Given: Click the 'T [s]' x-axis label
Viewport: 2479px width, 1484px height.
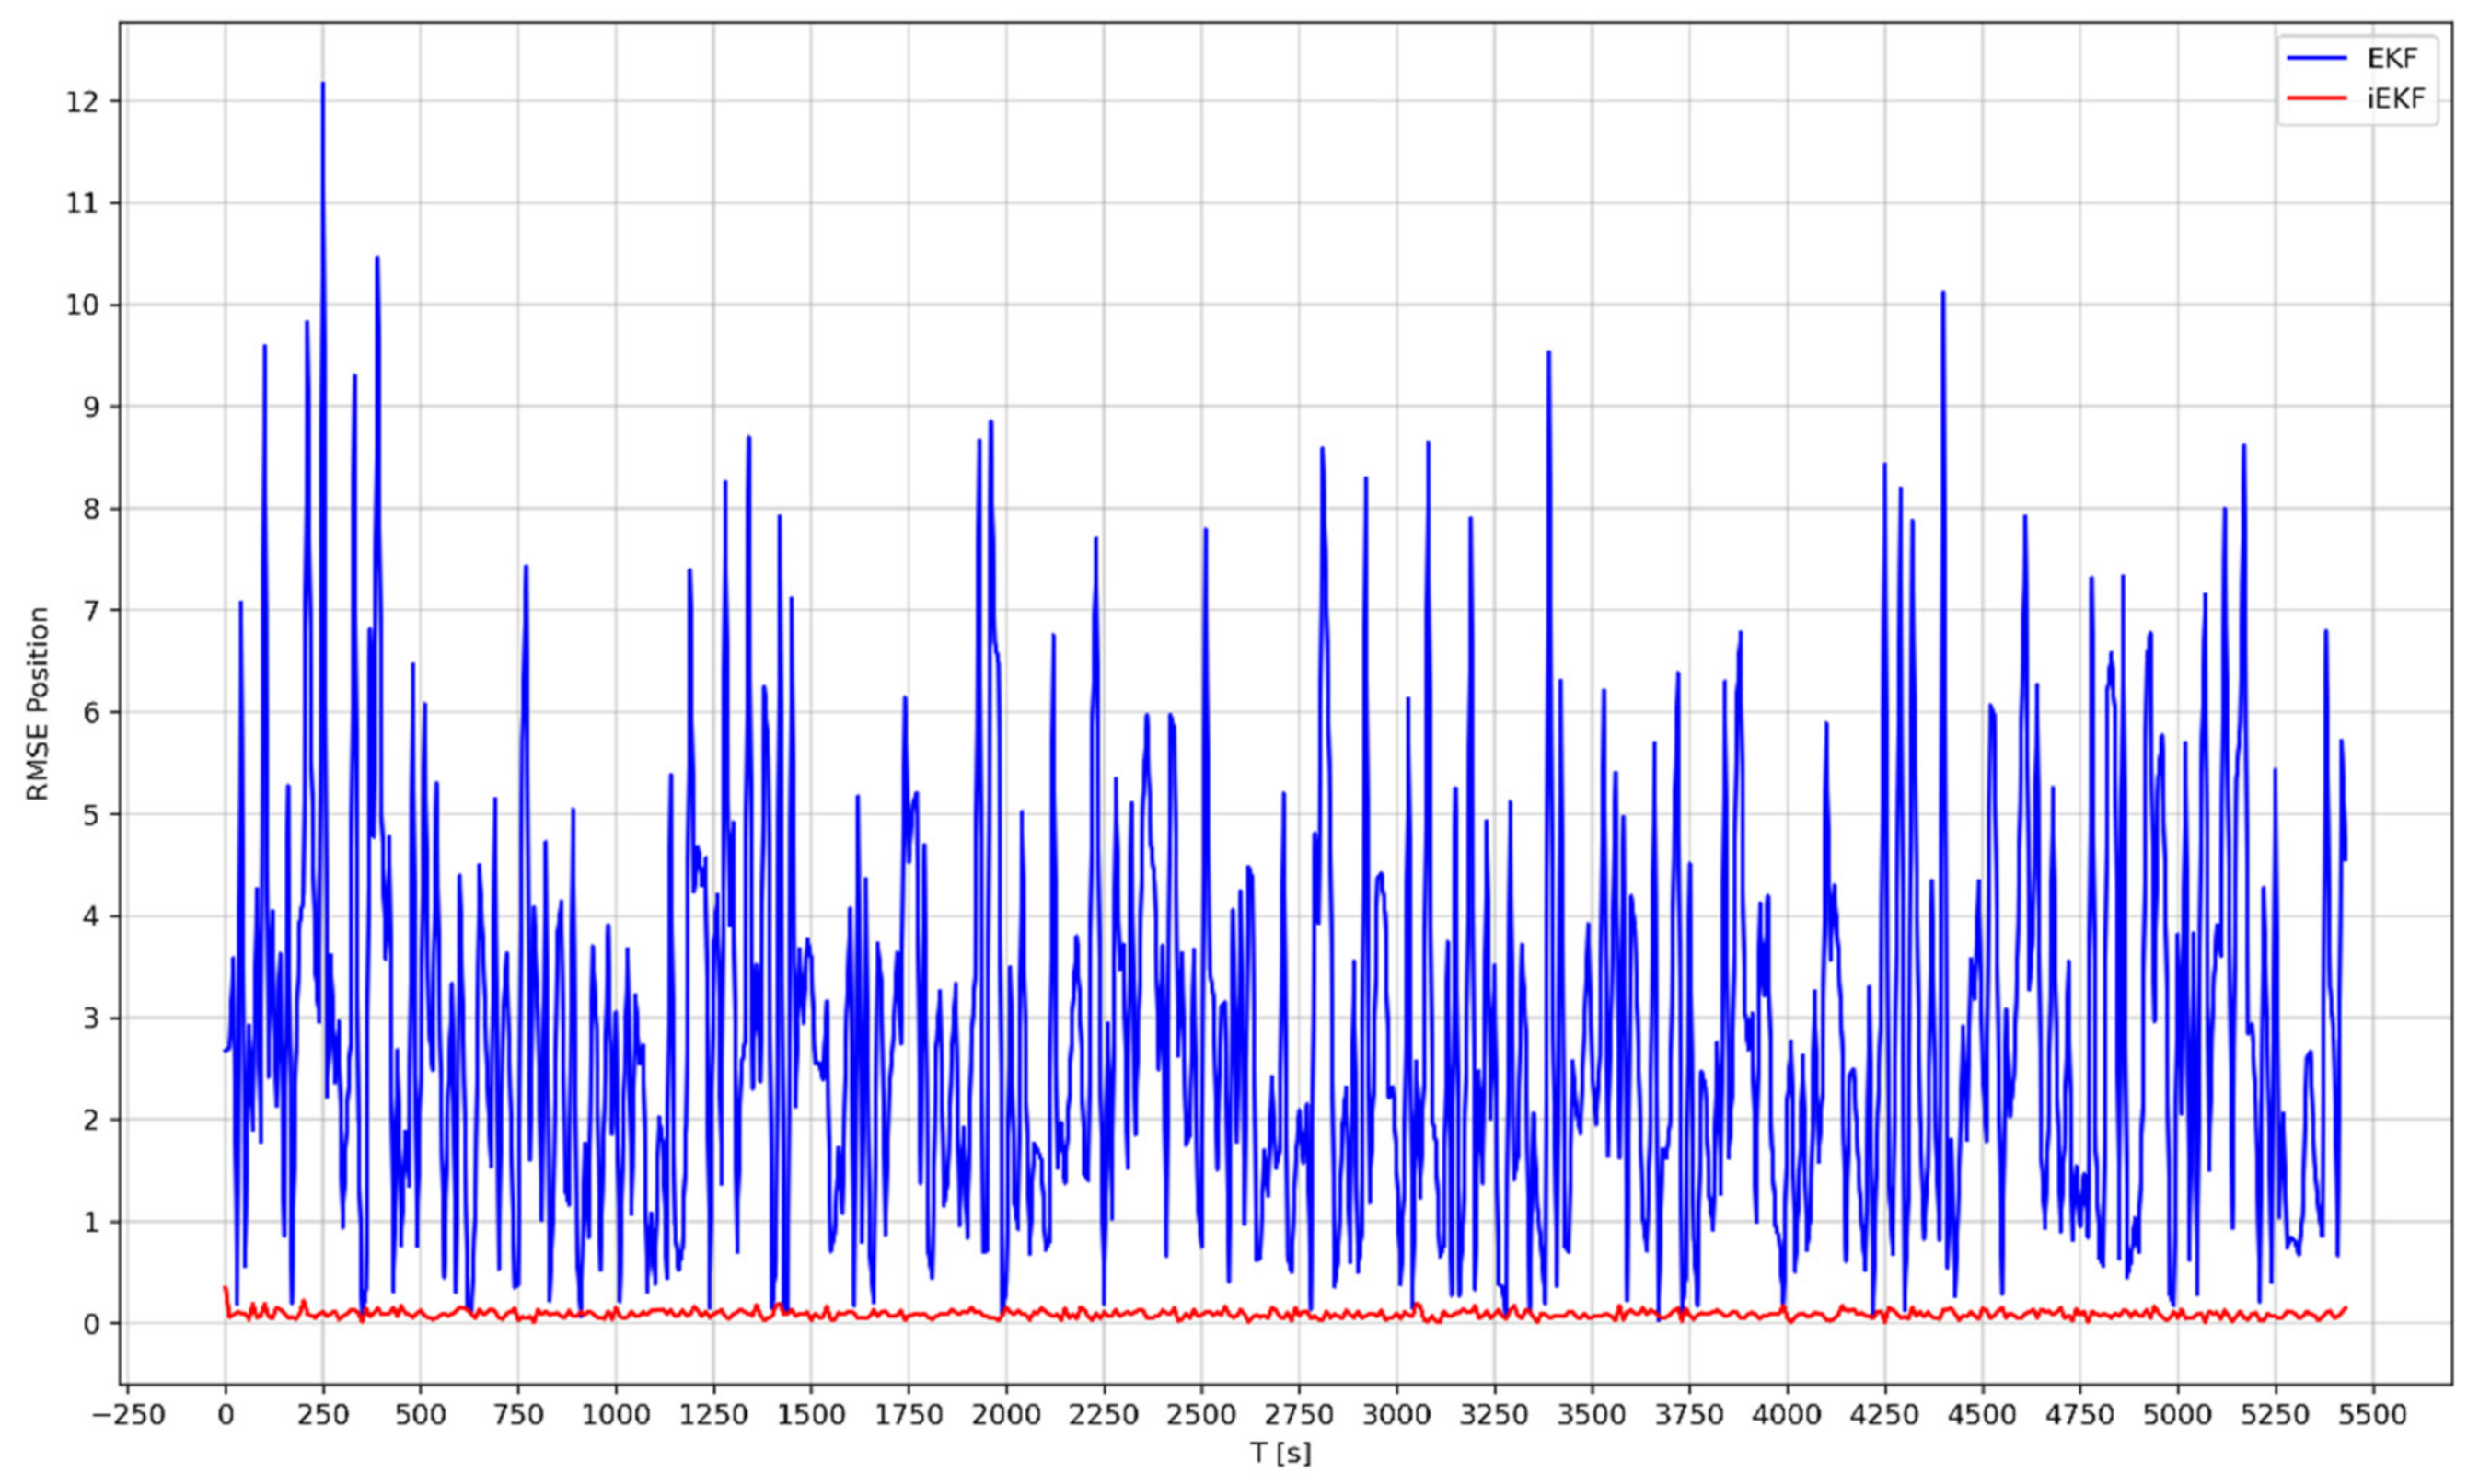Looking at the screenshot, I should coord(1280,1452).
